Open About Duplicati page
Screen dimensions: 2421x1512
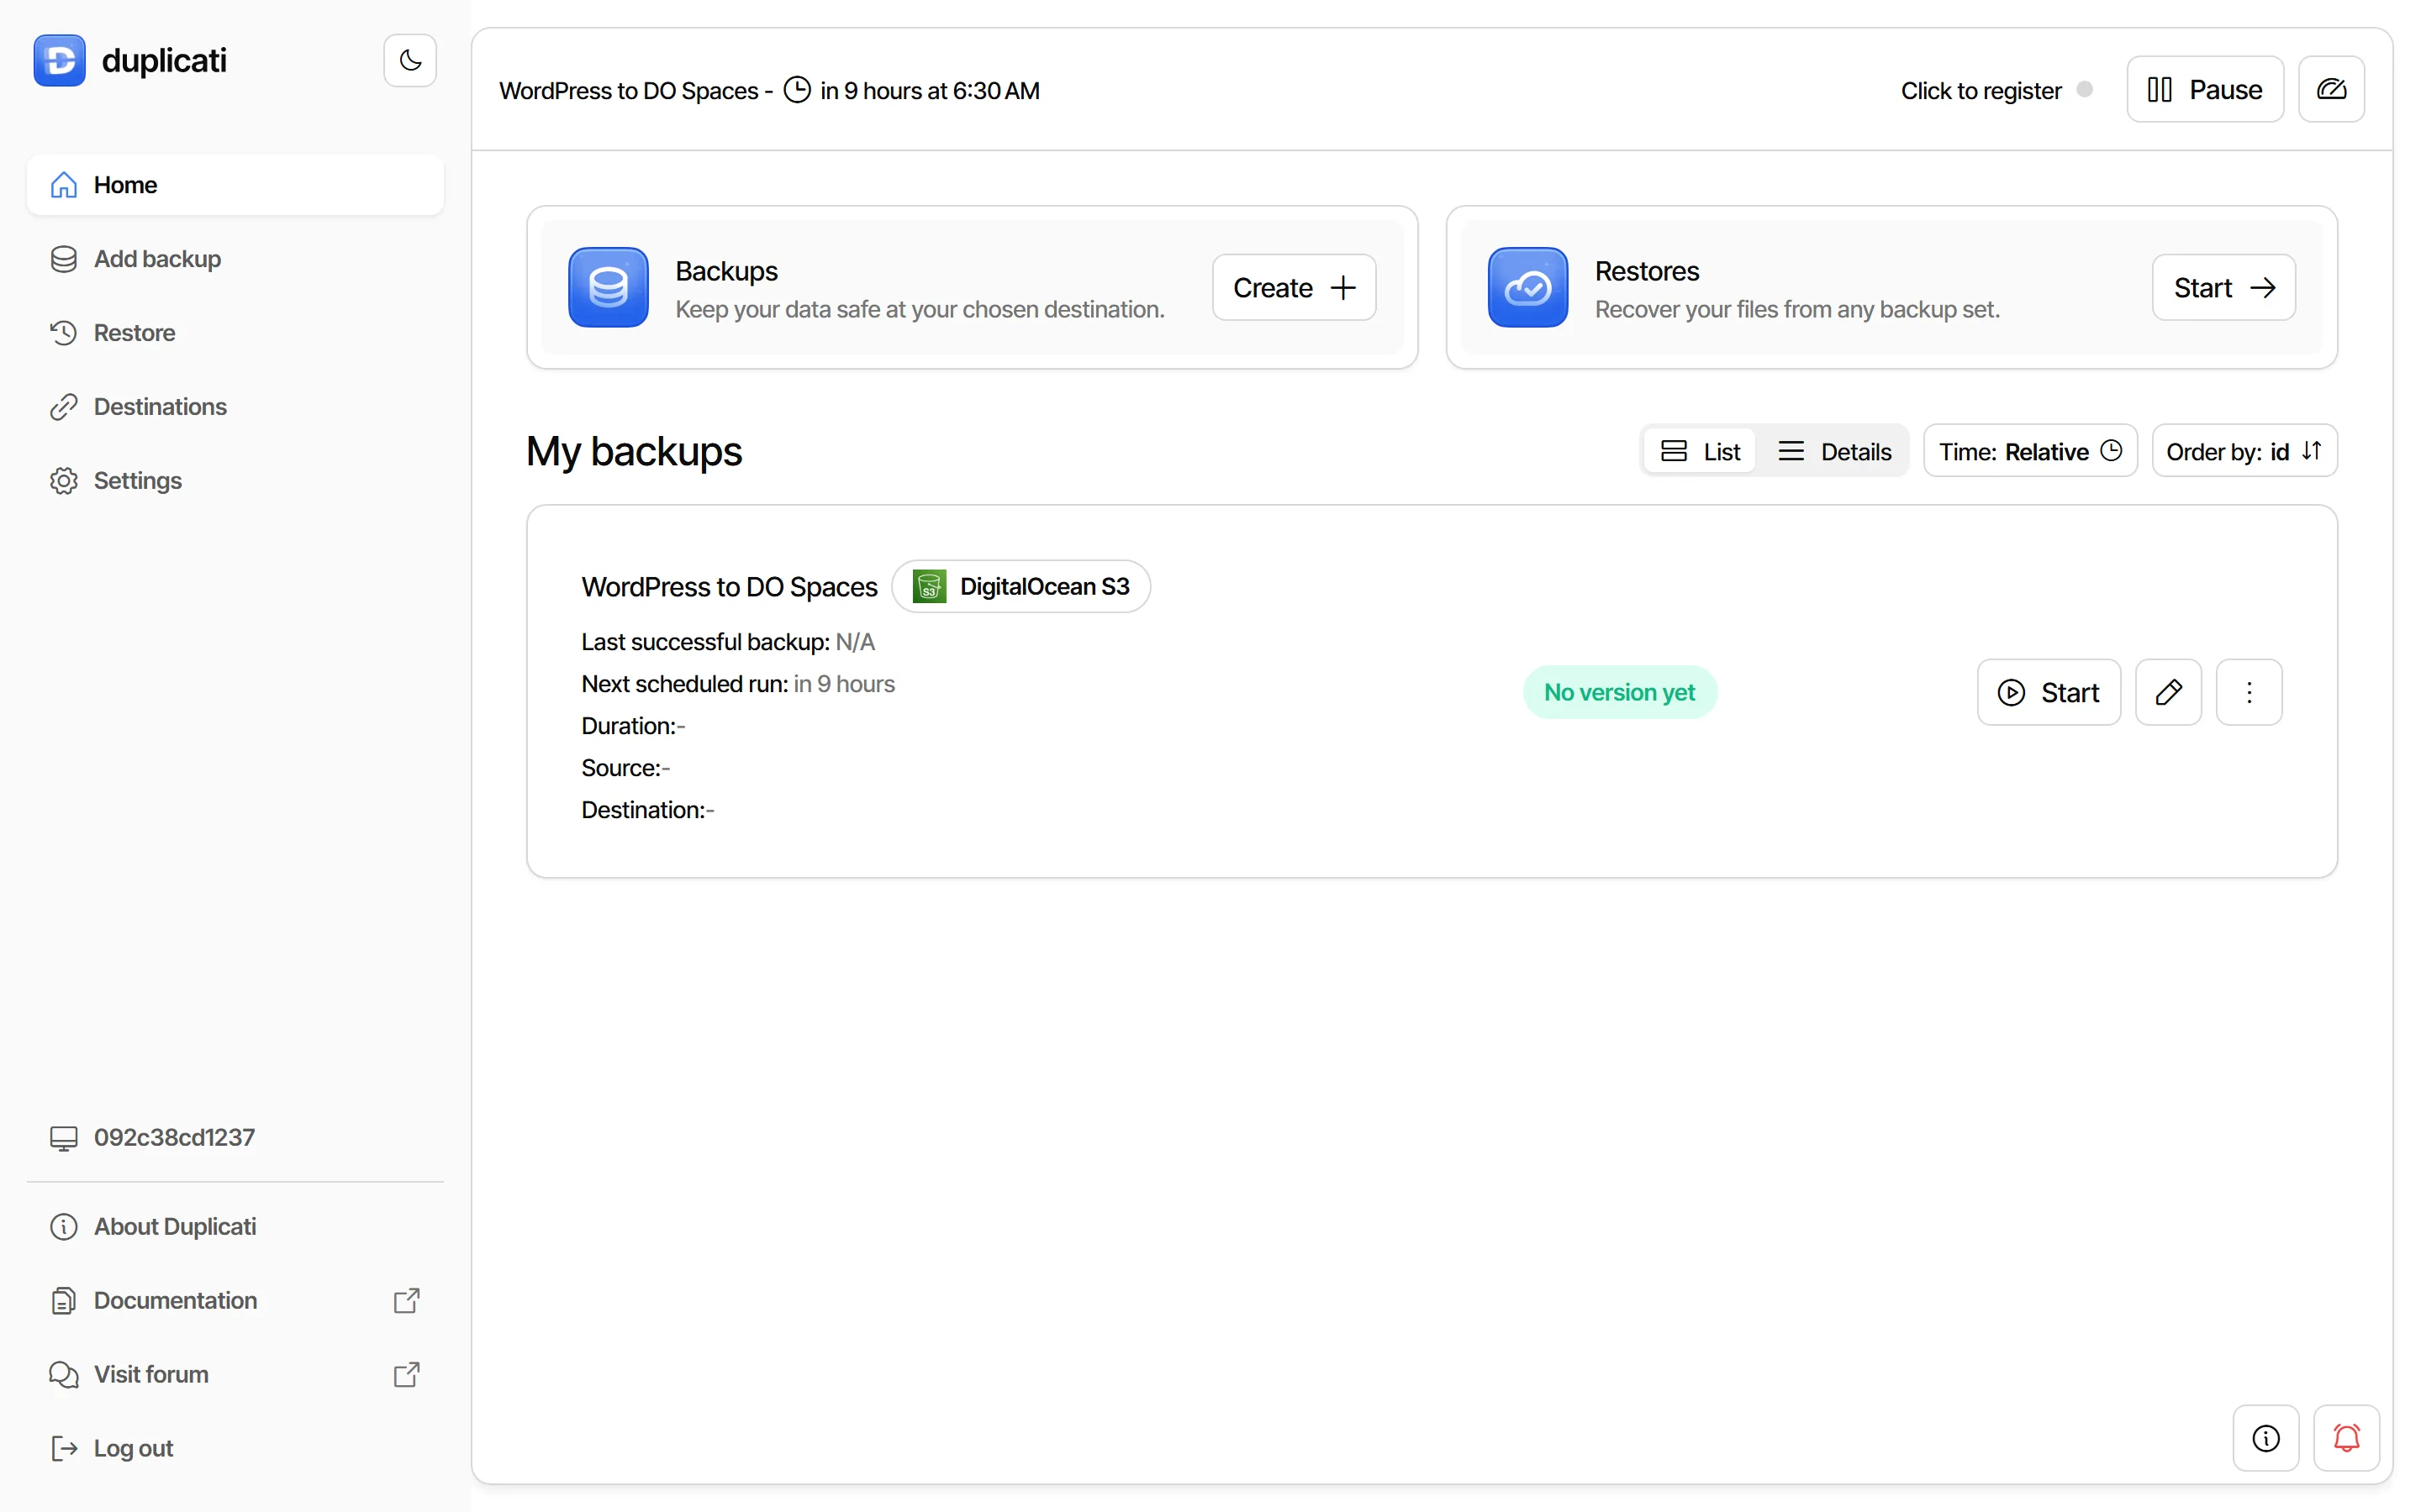coord(235,1226)
